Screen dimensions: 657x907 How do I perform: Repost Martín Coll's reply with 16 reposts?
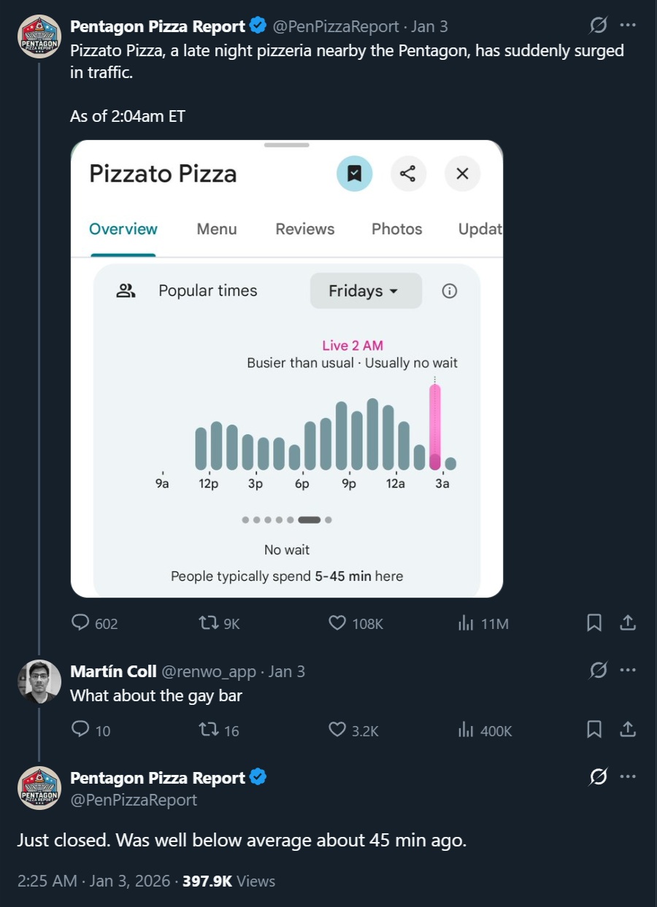[219, 730]
